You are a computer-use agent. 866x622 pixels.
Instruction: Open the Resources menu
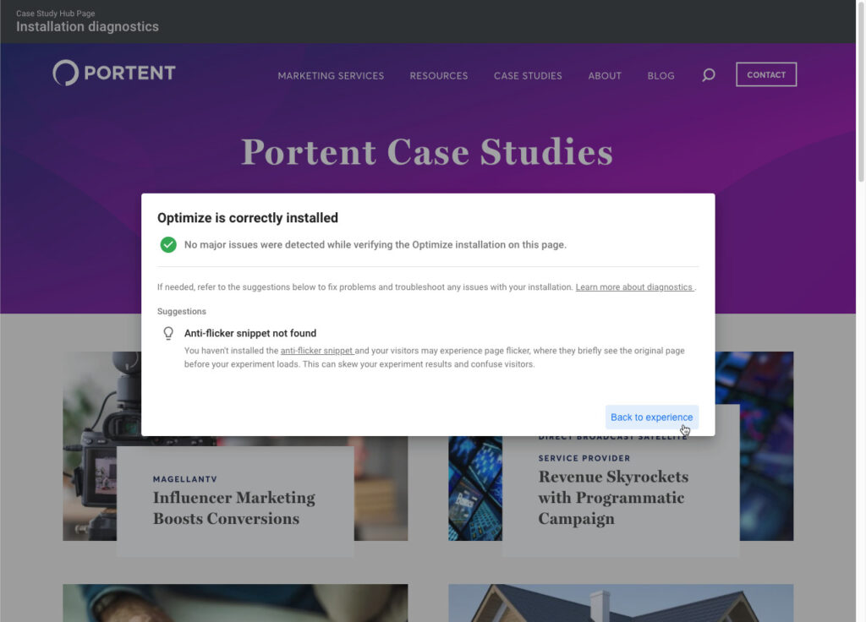438,76
